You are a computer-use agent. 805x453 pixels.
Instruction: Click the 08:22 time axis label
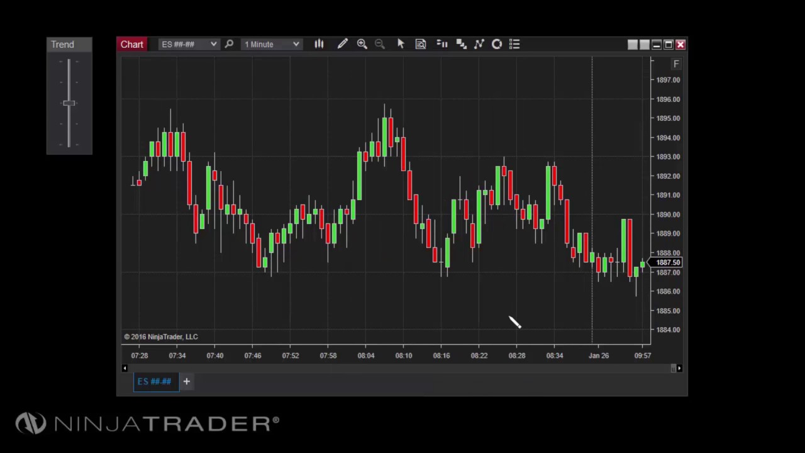click(479, 355)
